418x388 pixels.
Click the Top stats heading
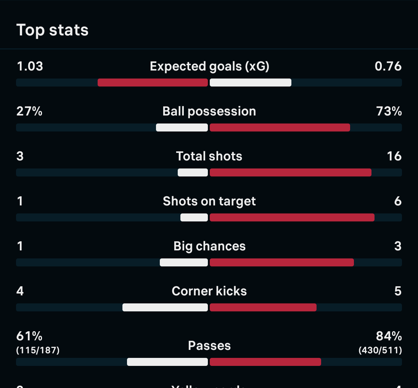52,30
